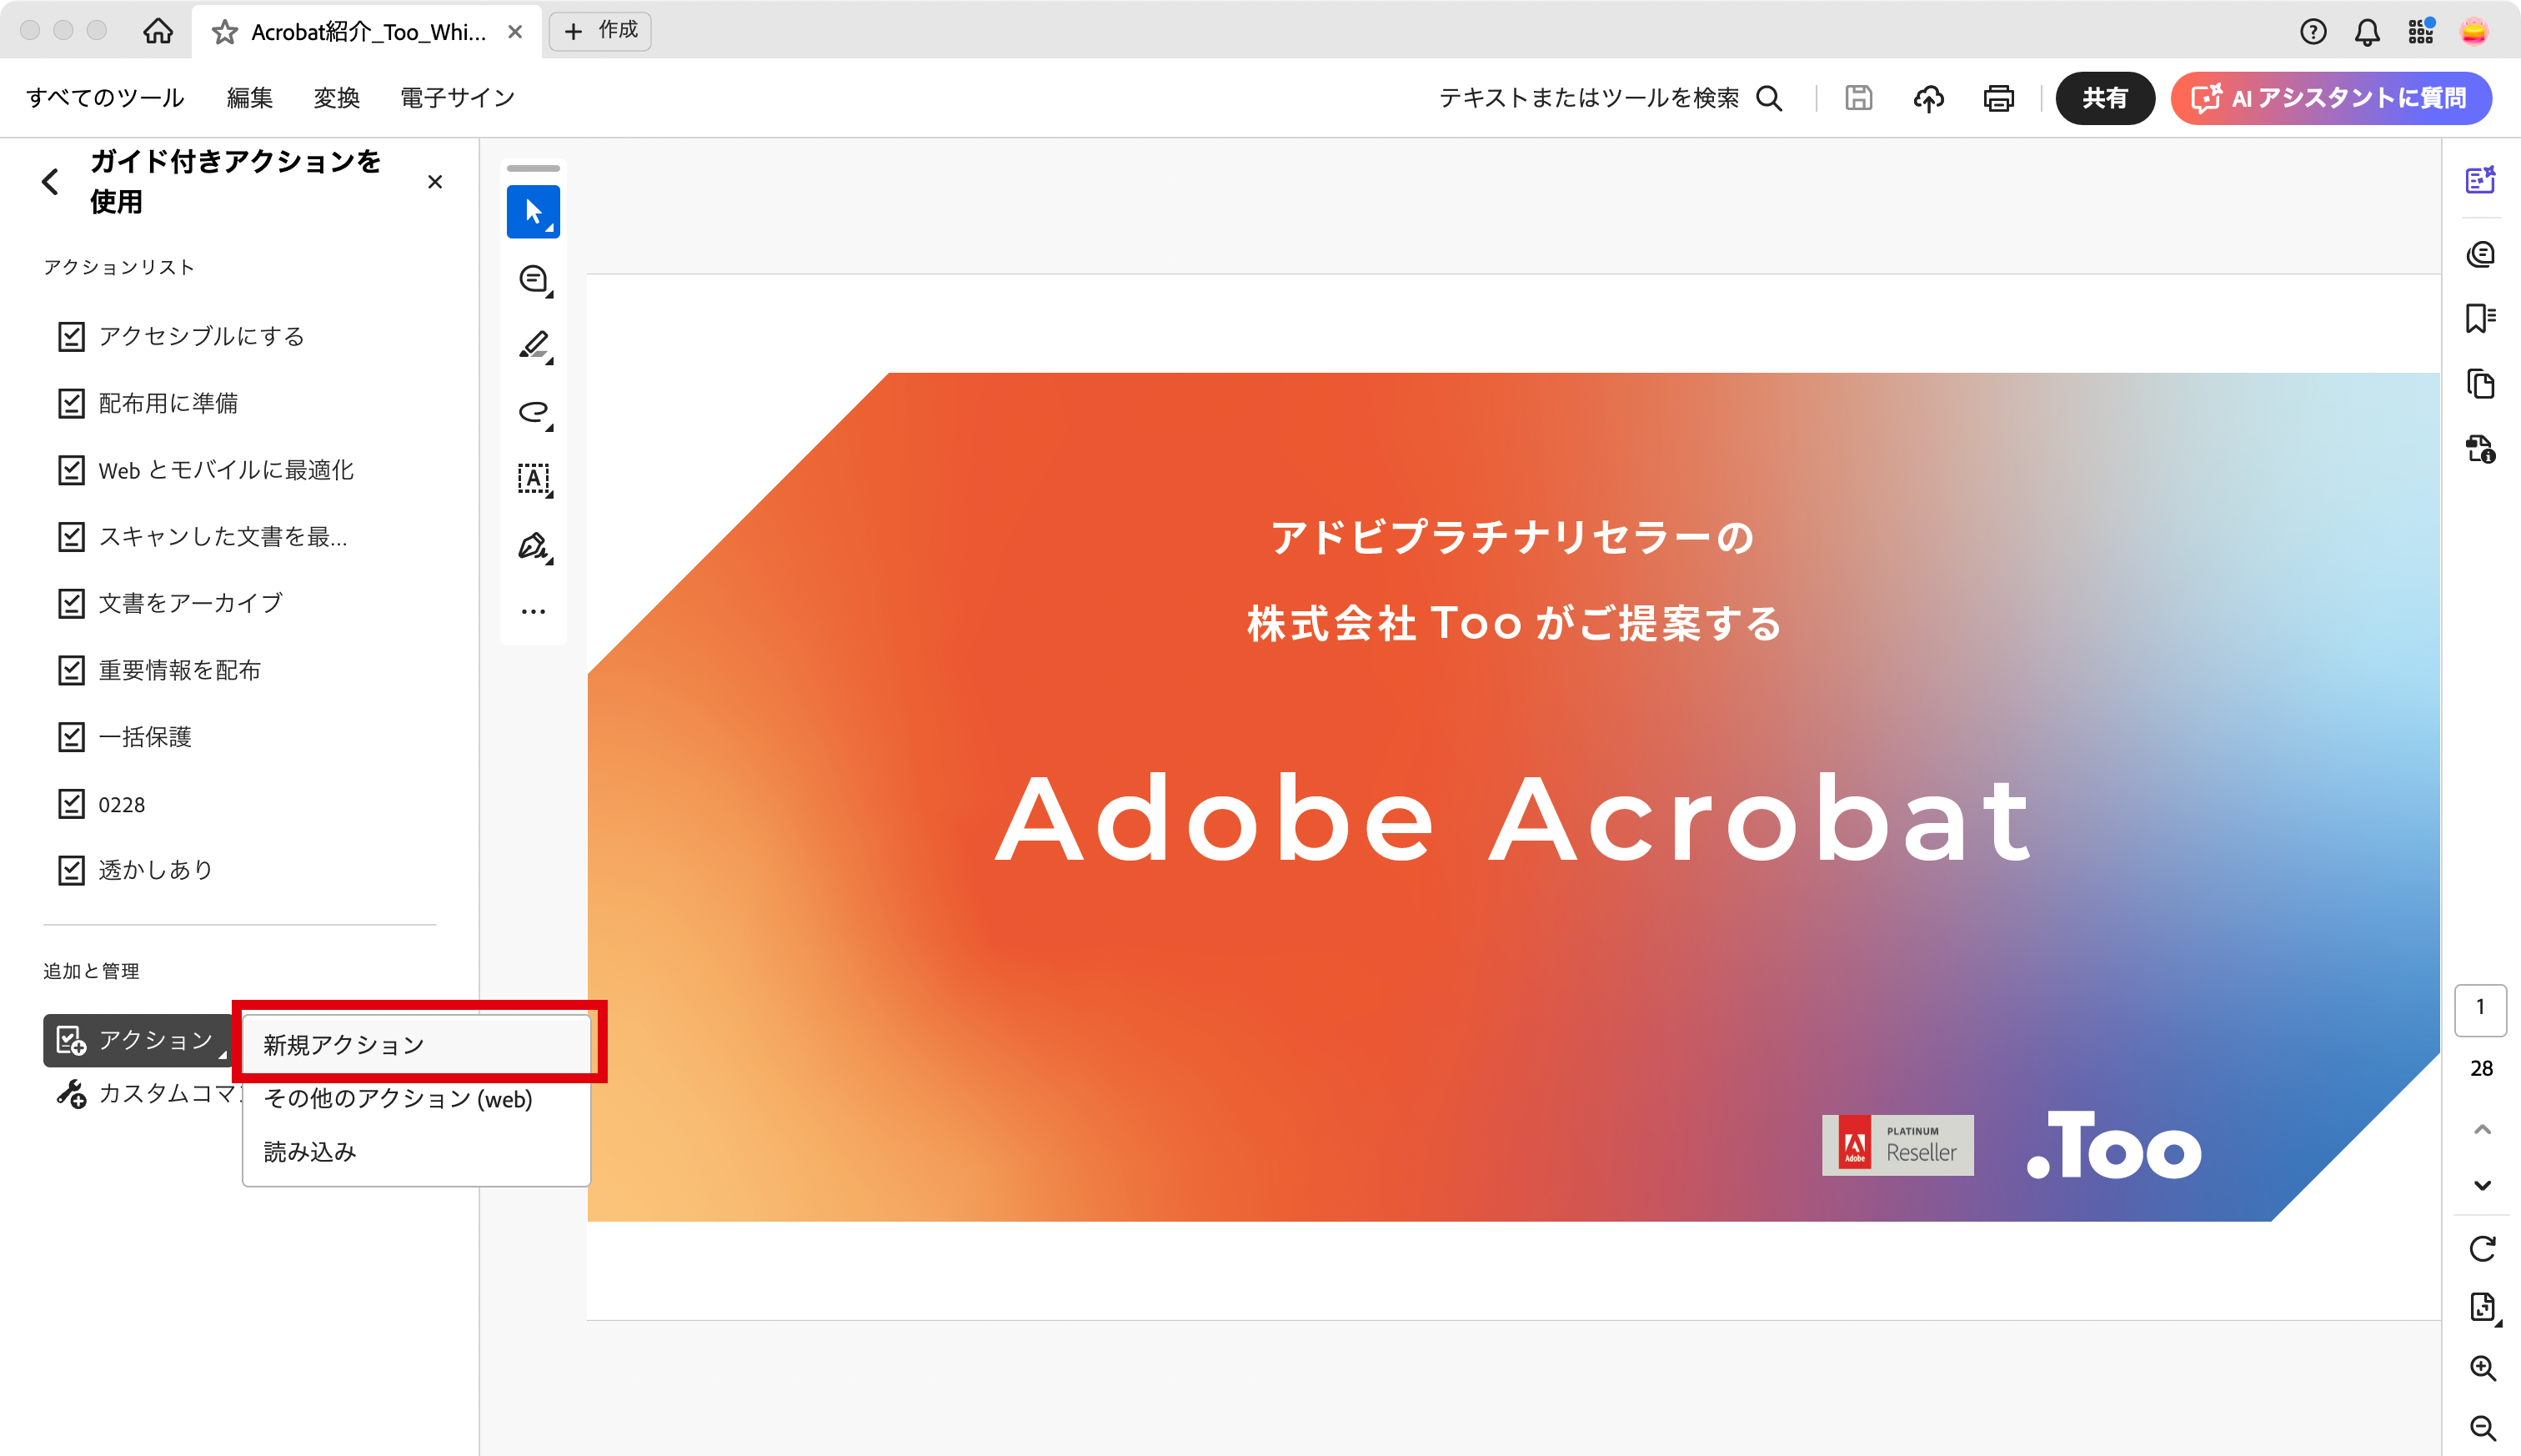Image resolution: width=2521 pixels, height=1456 pixels.
Task: Select the 透かしあり action item
Action: (155, 870)
